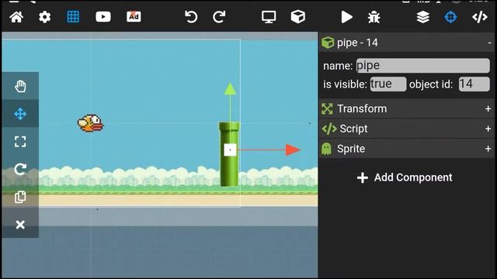Viewport: 497px width, 279px height.
Task: Open the screen preview monitor icon
Action: point(269,17)
